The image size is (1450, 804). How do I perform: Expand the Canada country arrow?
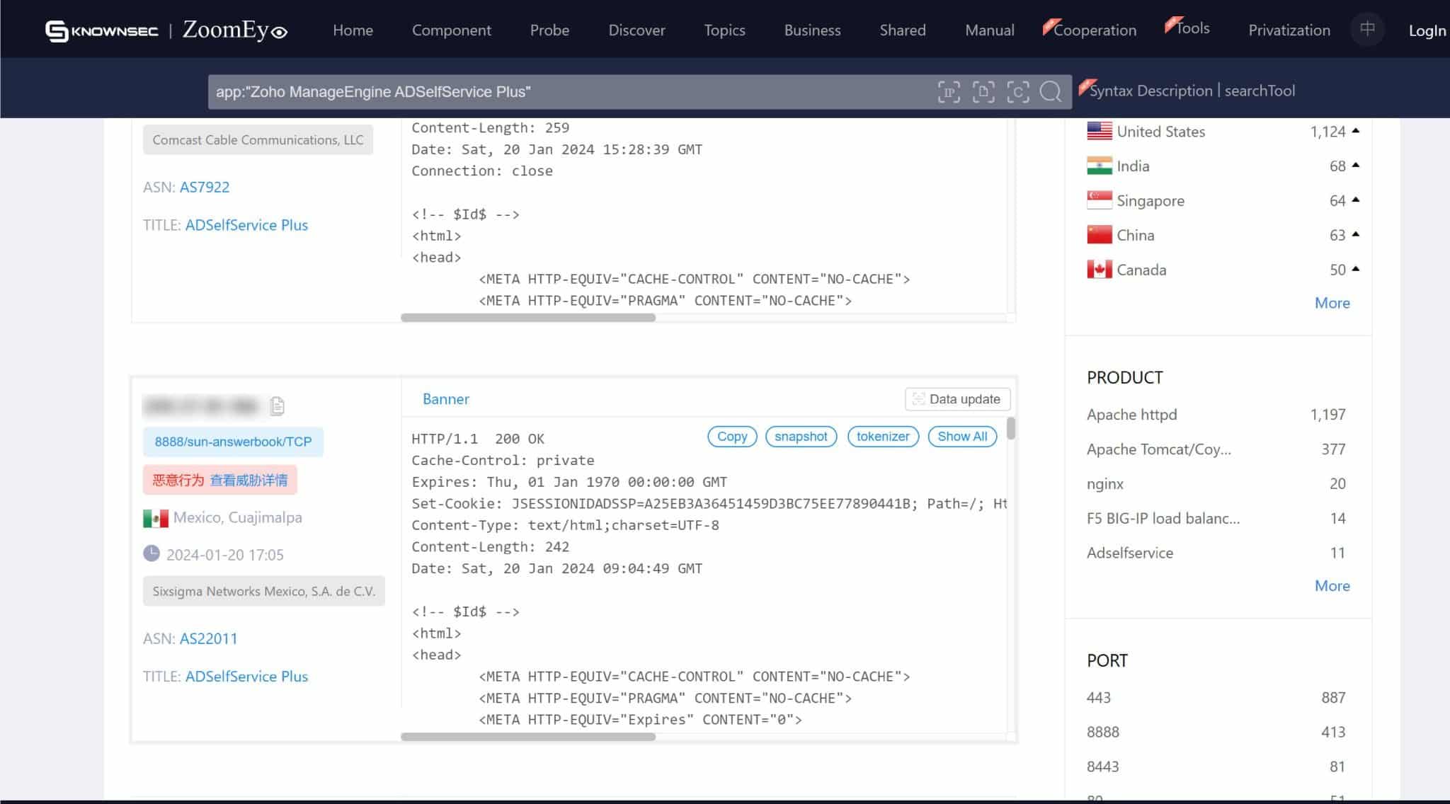coord(1355,270)
